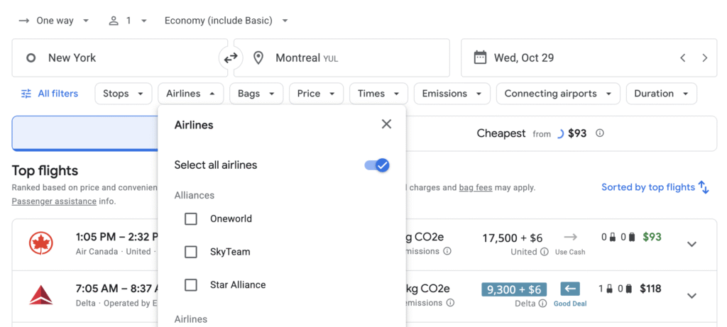Collapse the Airlines filter dropdown

[190, 94]
